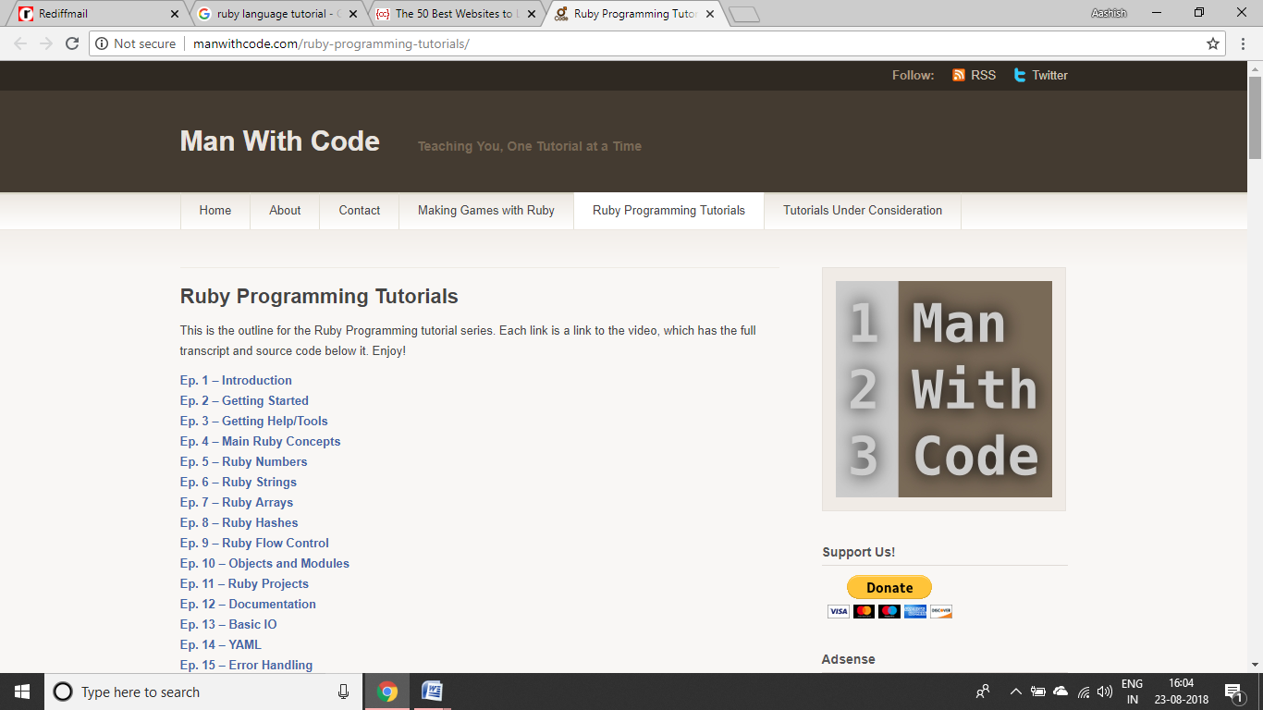Click the page vertical scrollbar thumb

[x=1255, y=117]
